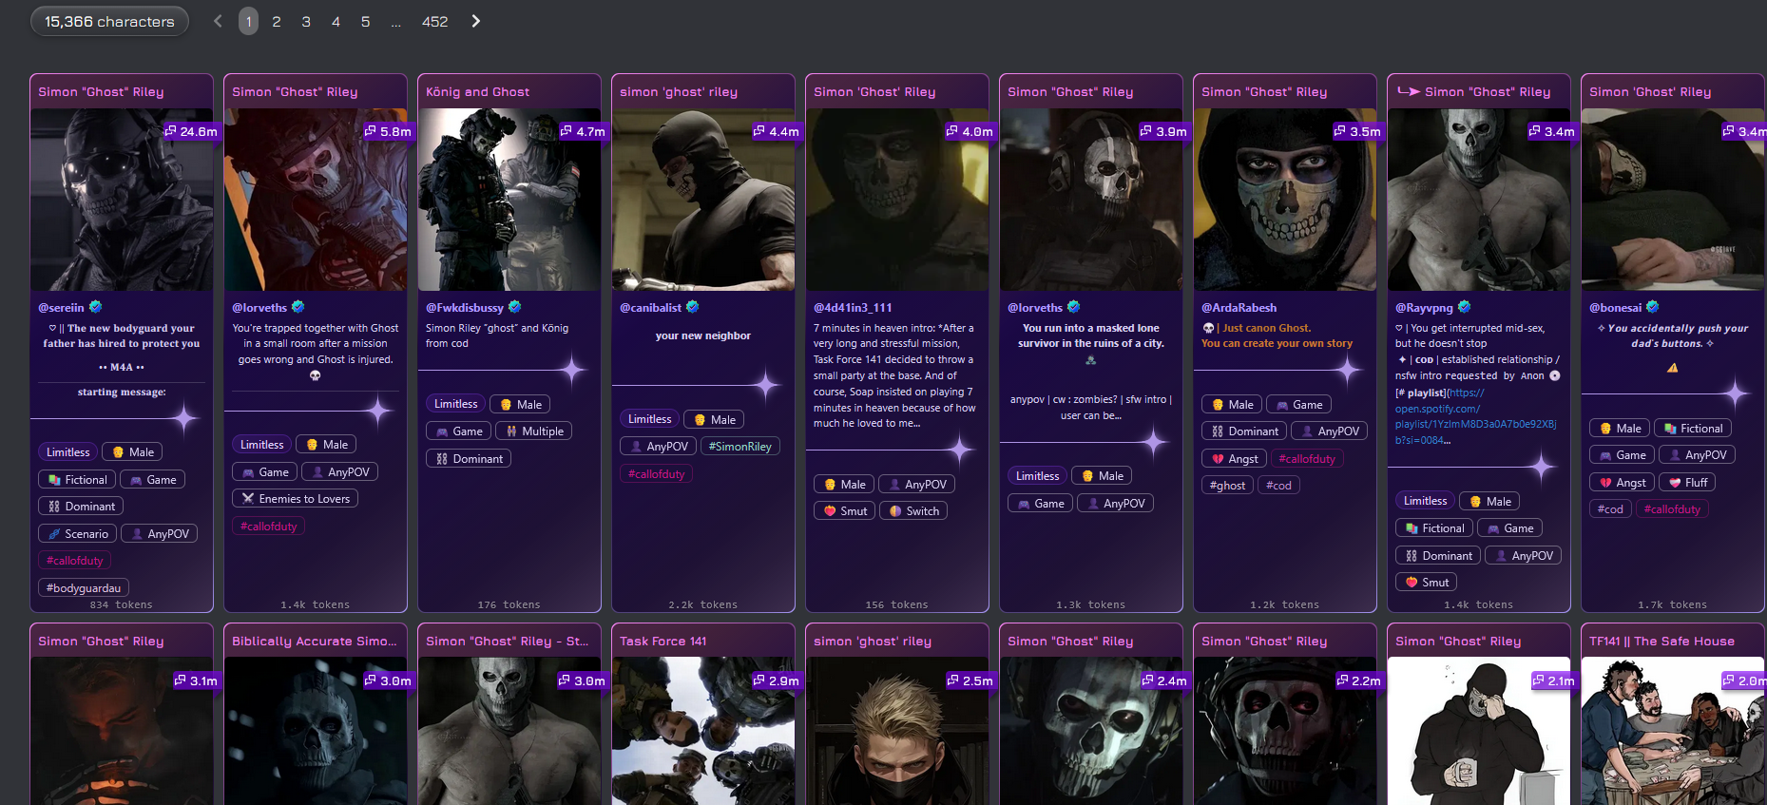The width and height of the screenshot is (1767, 805).
Task: Filter by the Enemies to Lovers tag
Action: click(x=295, y=499)
